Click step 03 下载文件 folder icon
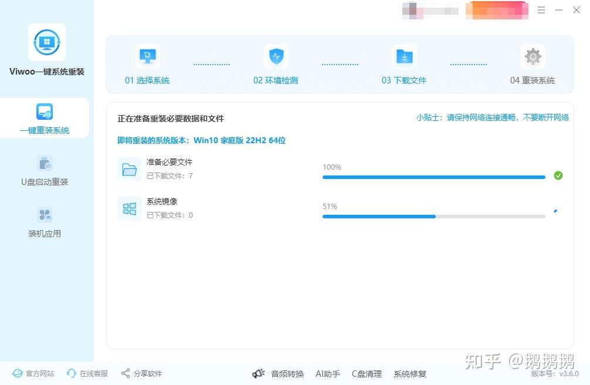The image size is (590, 385). click(x=405, y=56)
